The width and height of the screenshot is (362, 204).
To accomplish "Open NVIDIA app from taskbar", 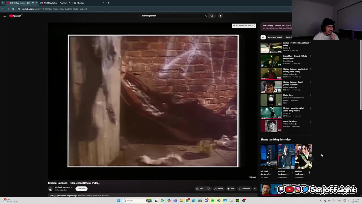I will pos(237,201).
